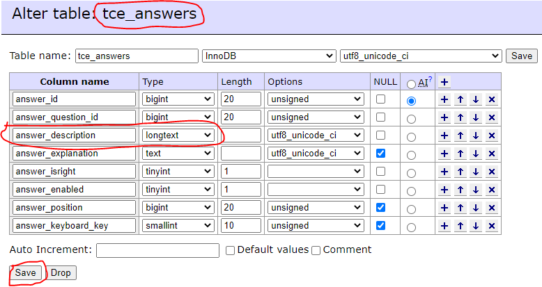Move answer_question_id row up
This screenshot has width=542, height=287.
[x=460, y=117]
